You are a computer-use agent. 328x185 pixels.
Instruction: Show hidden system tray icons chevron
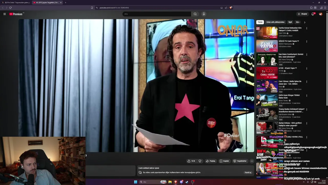click(x=304, y=182)
